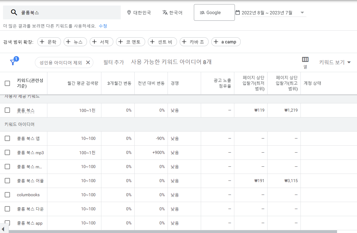Expand the 키워드 보기 dropdown

[x=335, y=62]
